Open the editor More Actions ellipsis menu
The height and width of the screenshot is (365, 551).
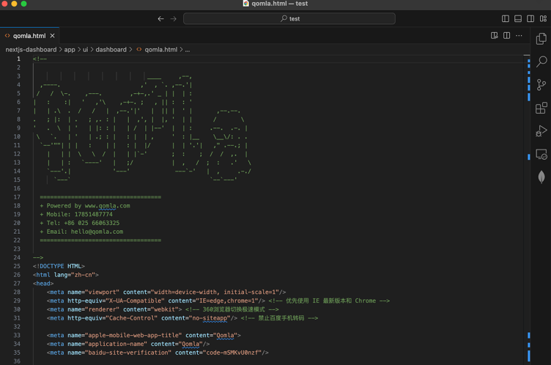point(519,35)
